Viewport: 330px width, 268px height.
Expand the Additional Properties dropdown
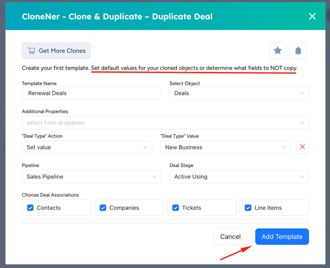click(165, 123)
